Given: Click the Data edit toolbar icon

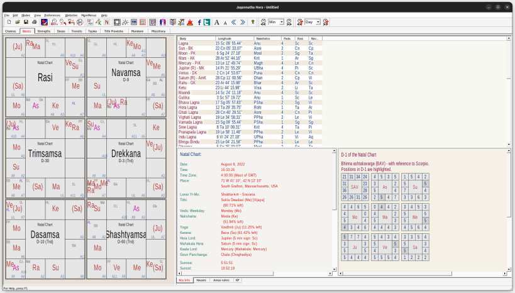Looking at the screenshot, I should click(x=54, y=23).
